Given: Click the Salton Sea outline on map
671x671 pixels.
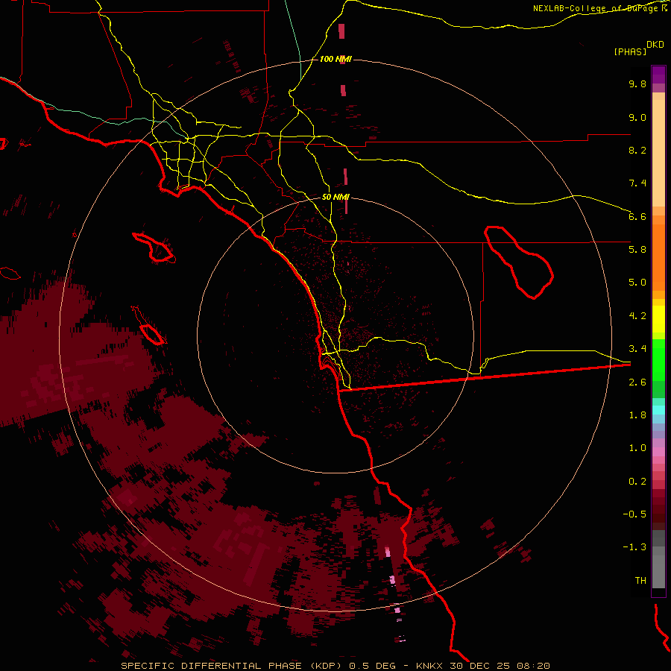Looking at the screenshot, I should click(519, 262).
